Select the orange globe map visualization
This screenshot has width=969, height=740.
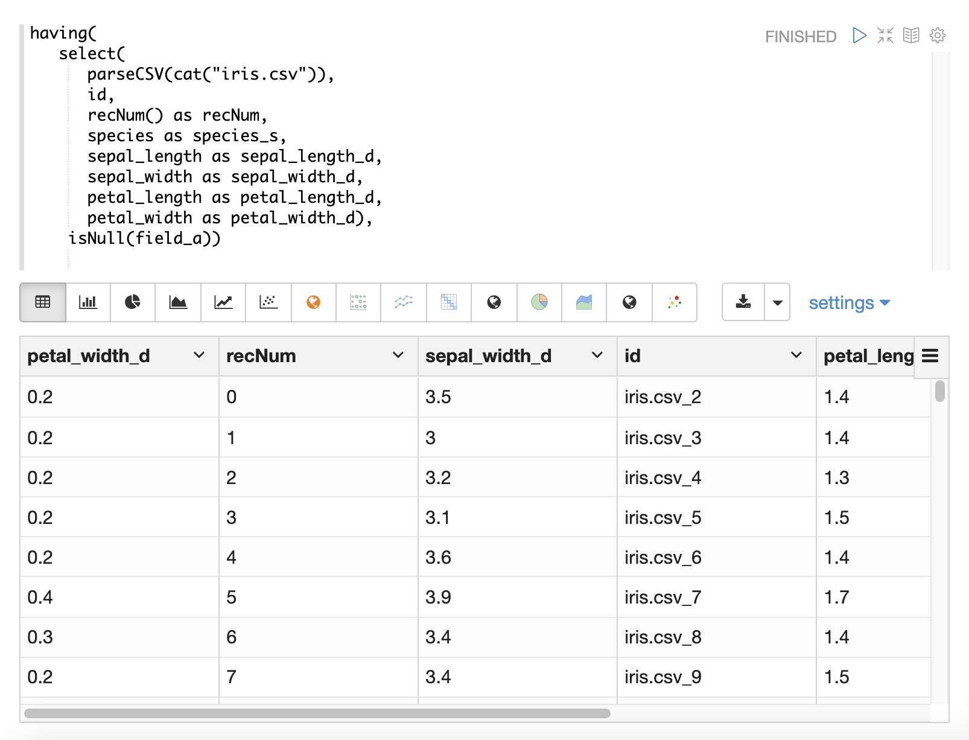(x=313, y=302)
